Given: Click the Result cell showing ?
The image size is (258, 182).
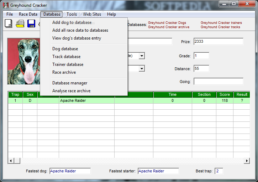Looking at the screenshot, I should tap(242, 101).
